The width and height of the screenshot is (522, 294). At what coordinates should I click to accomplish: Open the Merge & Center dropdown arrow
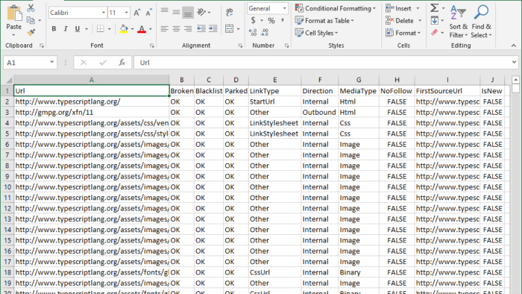[239, 29]
